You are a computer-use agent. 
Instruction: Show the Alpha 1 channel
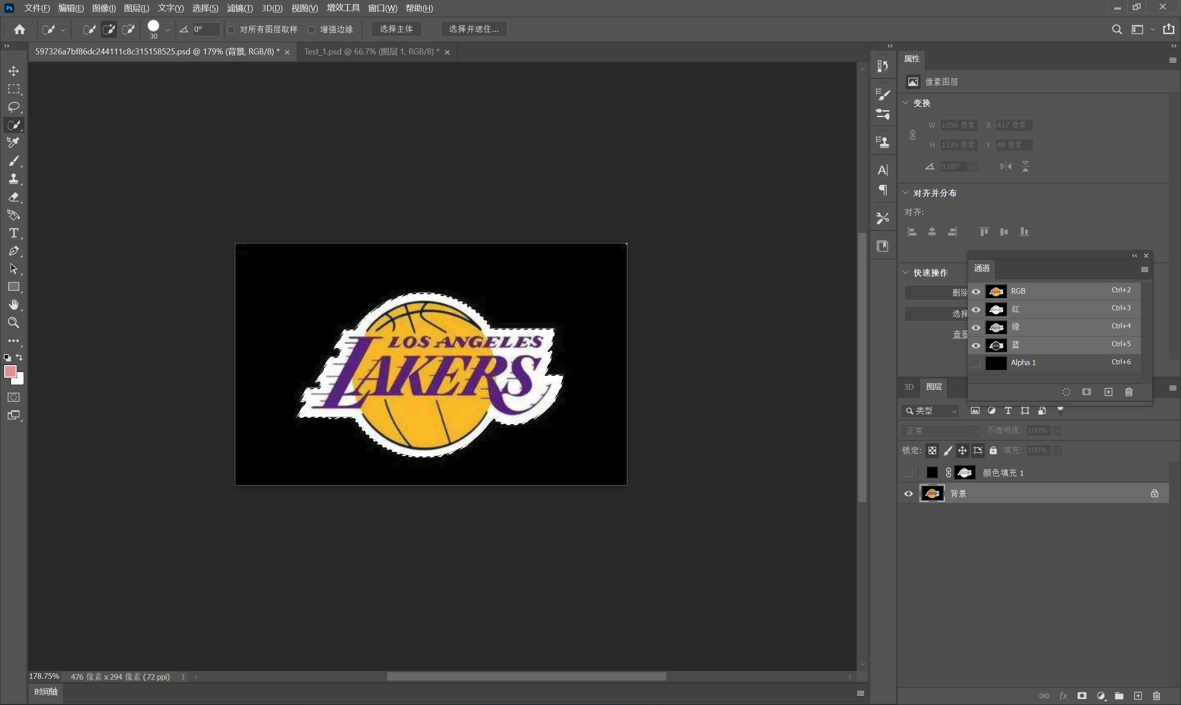[976, 363]
